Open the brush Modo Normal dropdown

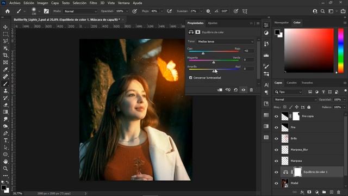(x=80, y=11)
